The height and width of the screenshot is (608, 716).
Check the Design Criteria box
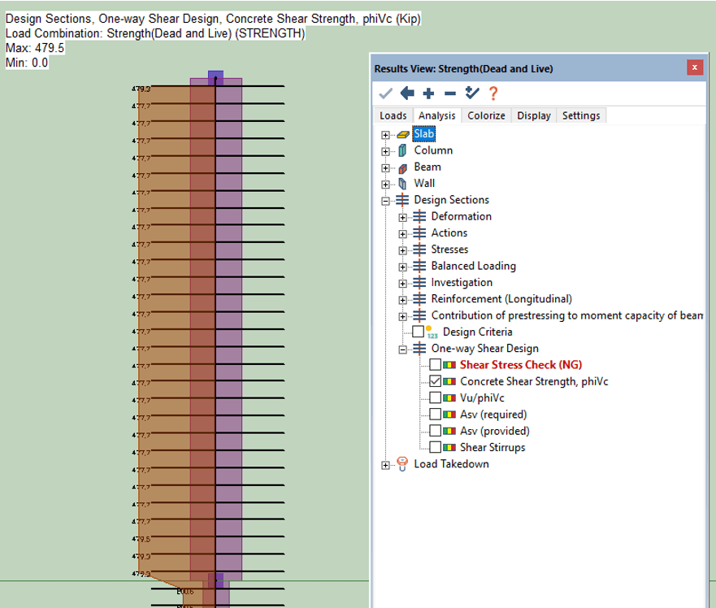coord(419,332)
